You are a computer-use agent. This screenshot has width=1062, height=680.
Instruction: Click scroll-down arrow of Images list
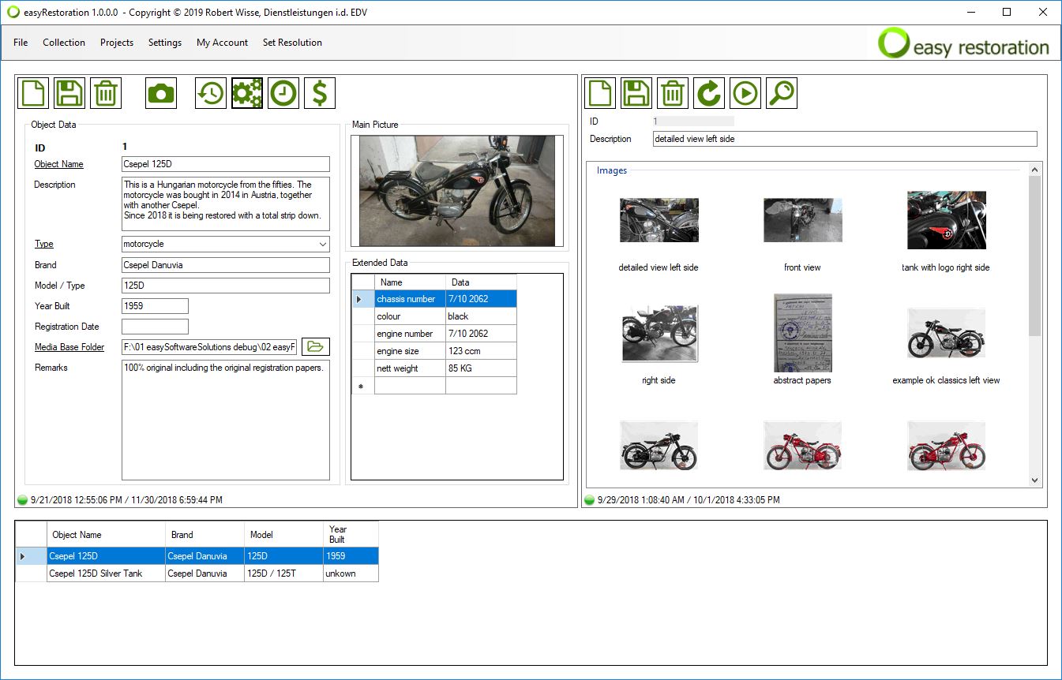coord(1035,480)
